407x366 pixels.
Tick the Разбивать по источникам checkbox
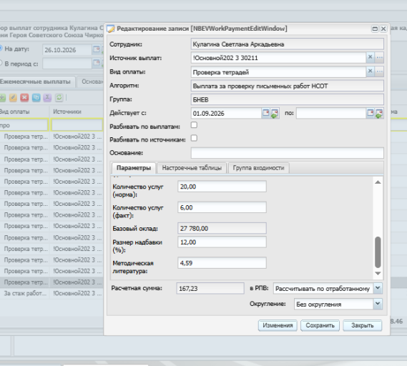pos(194,138)
